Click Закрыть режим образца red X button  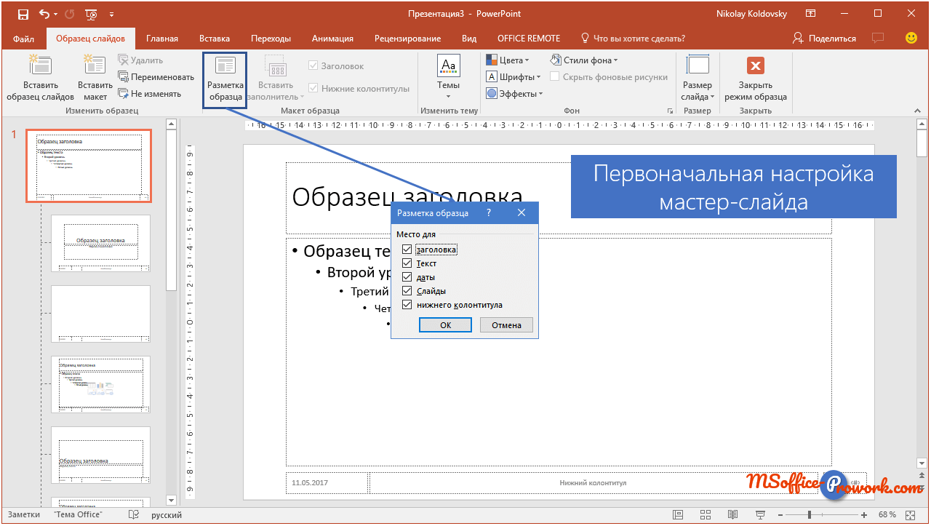pos(756,77)
